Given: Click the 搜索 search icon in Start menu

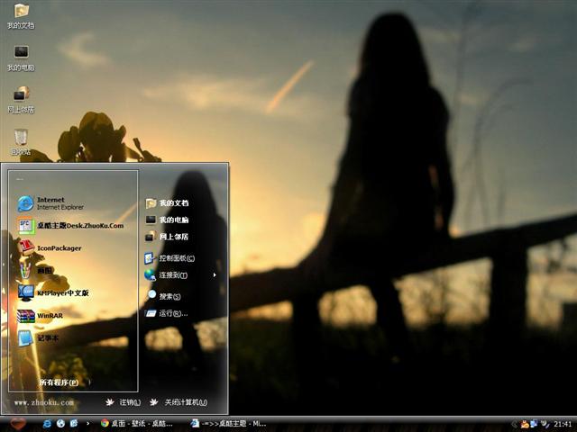Looking at the screenshot, I should tap(151, 294).
